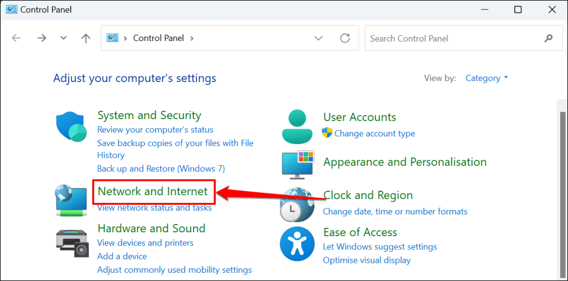
Task: Open the View by Category dropdown
Action: pos(486,78)
